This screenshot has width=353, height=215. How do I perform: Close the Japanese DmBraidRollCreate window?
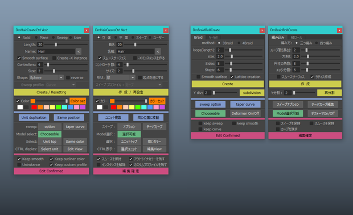coord(339,30)
